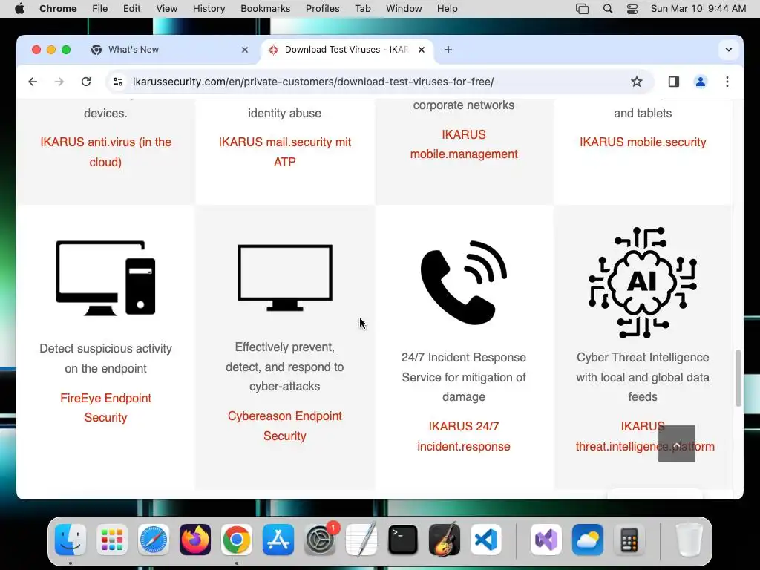This screenshot has width=760, height=570.
Task: Open IKARUS mail.security mit ATP link
Action: pyautogui.click(x=285, y=151)
